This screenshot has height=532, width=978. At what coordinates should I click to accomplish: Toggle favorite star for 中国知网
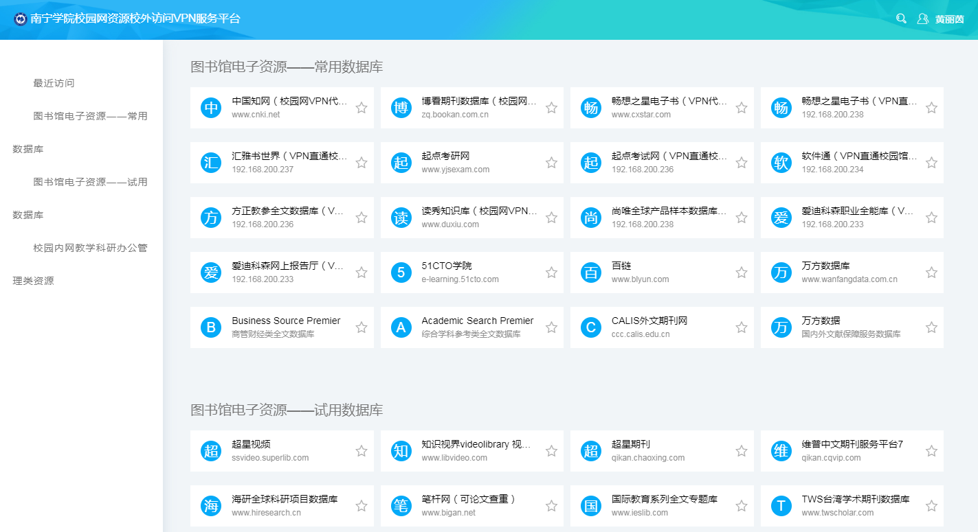coord(362,108)
